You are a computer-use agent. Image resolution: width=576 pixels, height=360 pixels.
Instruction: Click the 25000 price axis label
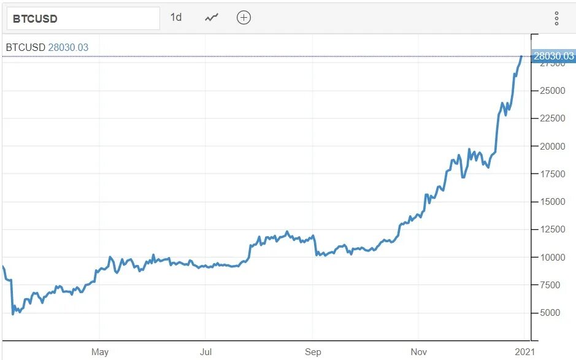click(553, 91)
